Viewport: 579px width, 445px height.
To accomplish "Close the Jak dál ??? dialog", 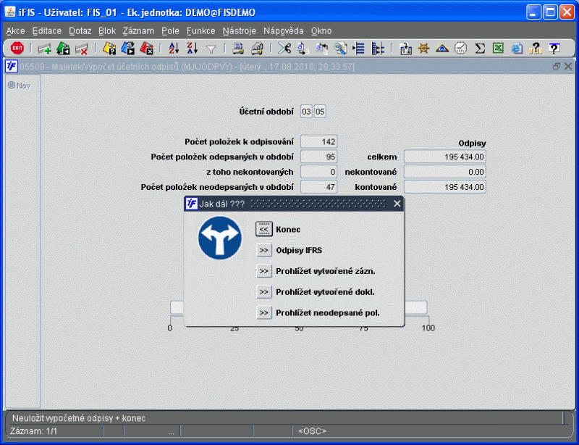I will [x=397, y=204].
